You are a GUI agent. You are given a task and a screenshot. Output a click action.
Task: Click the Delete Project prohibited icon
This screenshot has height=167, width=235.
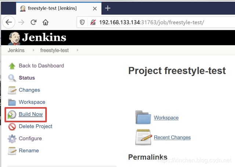pyautogui.click(x=12, y=127)
